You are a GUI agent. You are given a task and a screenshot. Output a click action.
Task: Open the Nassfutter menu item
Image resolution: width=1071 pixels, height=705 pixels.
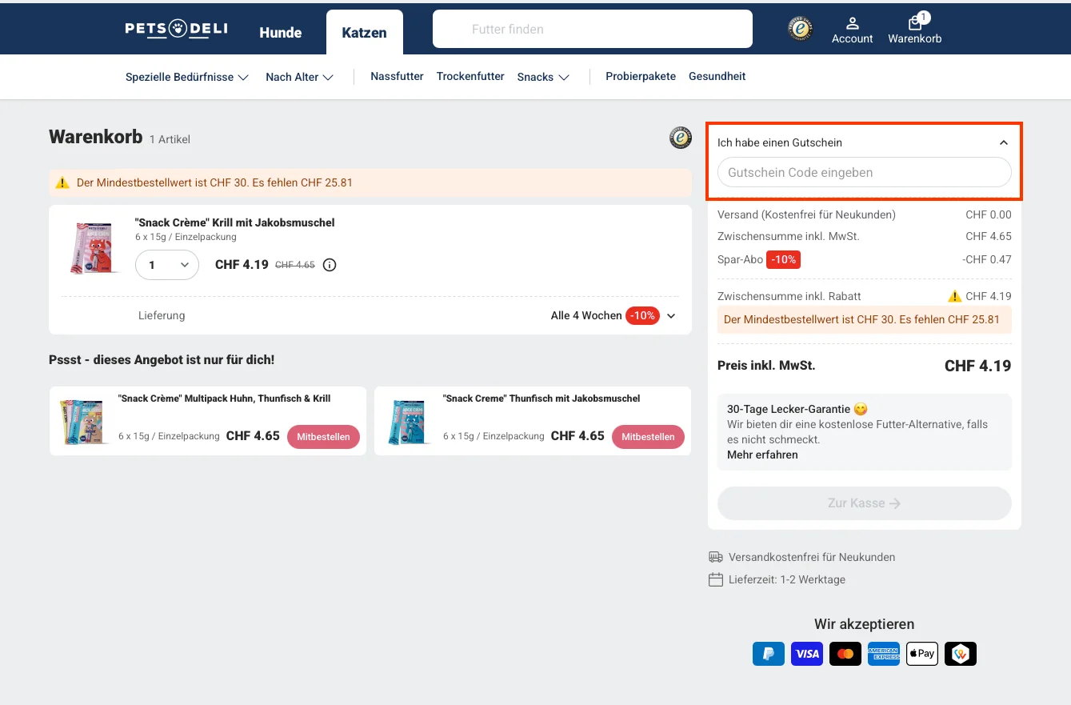397,76
